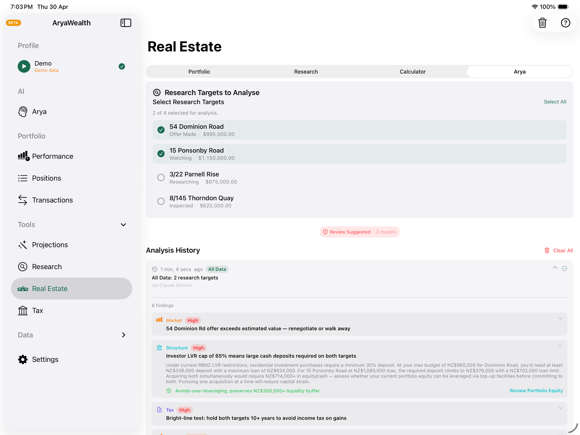580x435 pixels.
Task: Expand the Data section chevron
Action: (123, 335)
